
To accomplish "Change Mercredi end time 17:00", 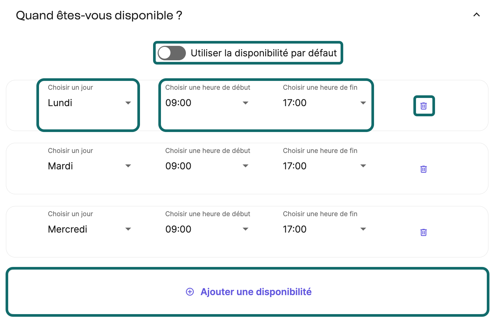I will pos(324,229).
